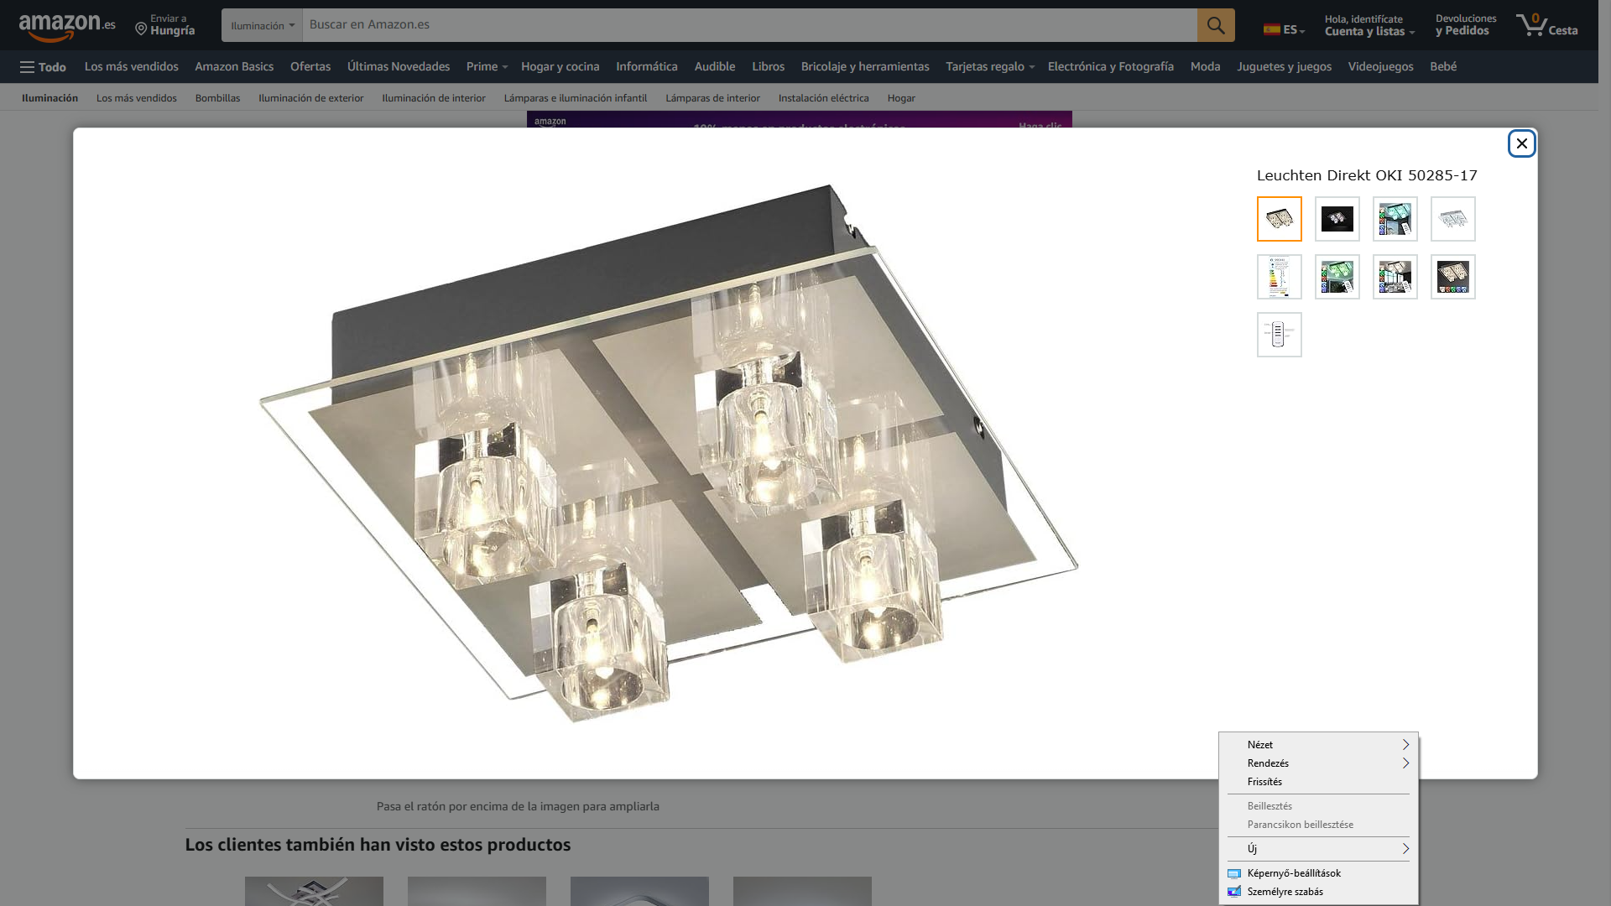This screenshot has width=1611, height=906.
Task: Open Hogar y cocina
Action: [560, 66]
